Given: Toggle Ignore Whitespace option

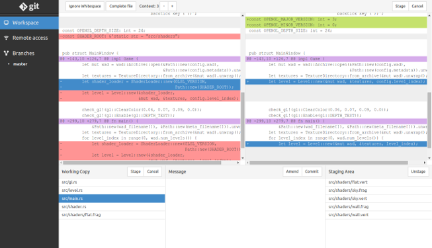Looking at the screenshot, I should pyautogui.click(x=85, y=6).
